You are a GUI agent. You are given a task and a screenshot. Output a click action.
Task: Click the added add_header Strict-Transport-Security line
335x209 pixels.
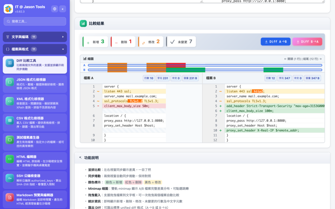[x=274, y=106]
